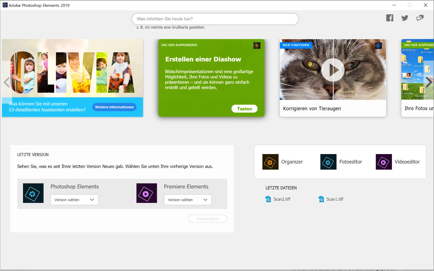Go to next carousel card arrow
This screenshot has width=434, height=271.
(x=429, y=82)
